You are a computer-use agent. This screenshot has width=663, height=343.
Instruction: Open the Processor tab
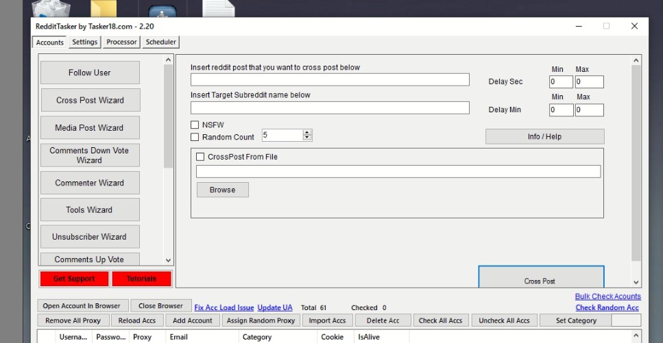point(121,42)
